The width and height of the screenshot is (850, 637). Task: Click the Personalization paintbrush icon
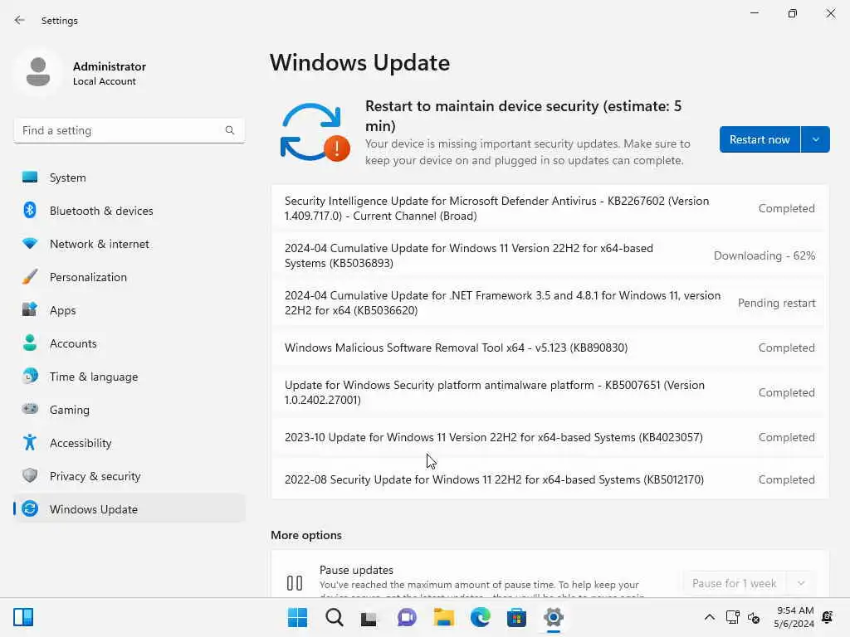pyautogui.click(x=30, y=277)
